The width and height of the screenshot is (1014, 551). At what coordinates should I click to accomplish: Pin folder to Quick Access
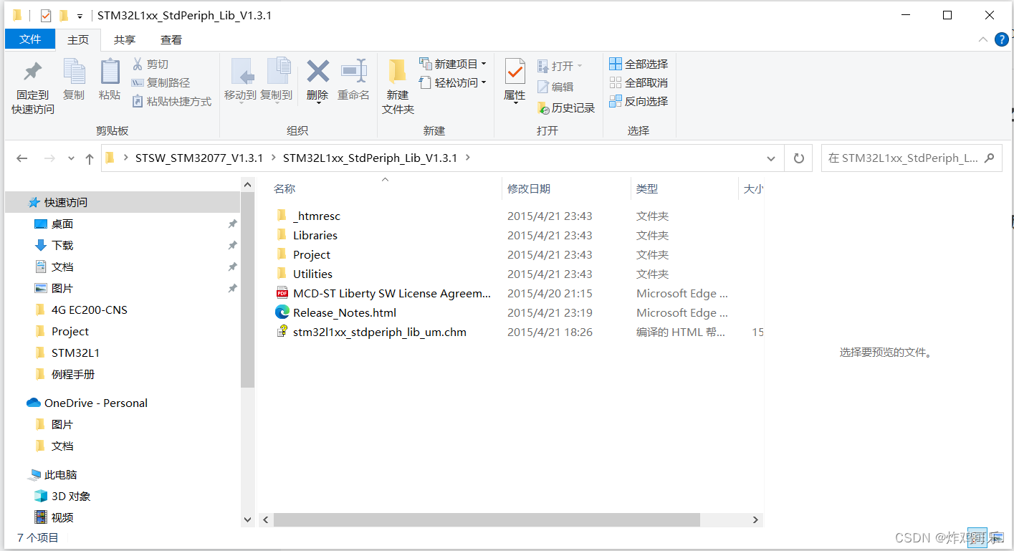[x=32, y=86]
